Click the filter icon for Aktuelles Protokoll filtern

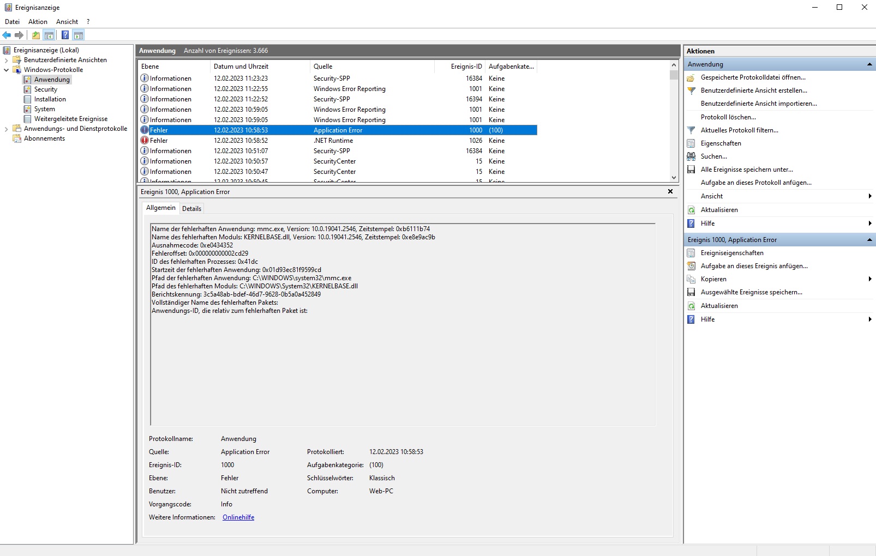point(691,130)
